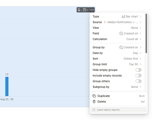
Task: Click the Delete trash icon
Action: [x=94, y=102]
